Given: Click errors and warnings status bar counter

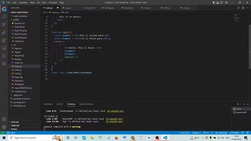Looking at the screenshot, I should point(11,133).
